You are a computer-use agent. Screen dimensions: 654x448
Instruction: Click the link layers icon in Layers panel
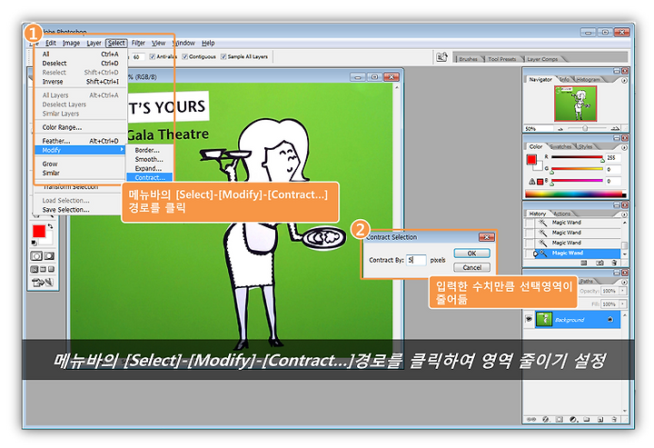[531, 419]
